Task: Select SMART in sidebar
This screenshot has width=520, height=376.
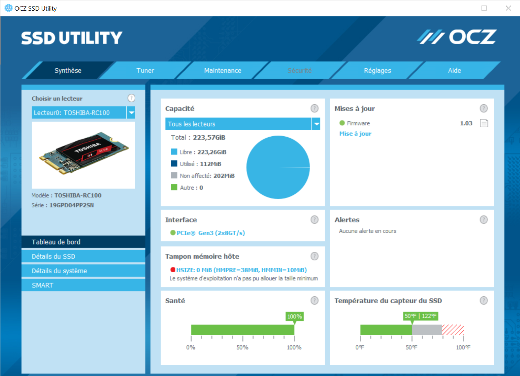Action: click(x=83, y=285)
